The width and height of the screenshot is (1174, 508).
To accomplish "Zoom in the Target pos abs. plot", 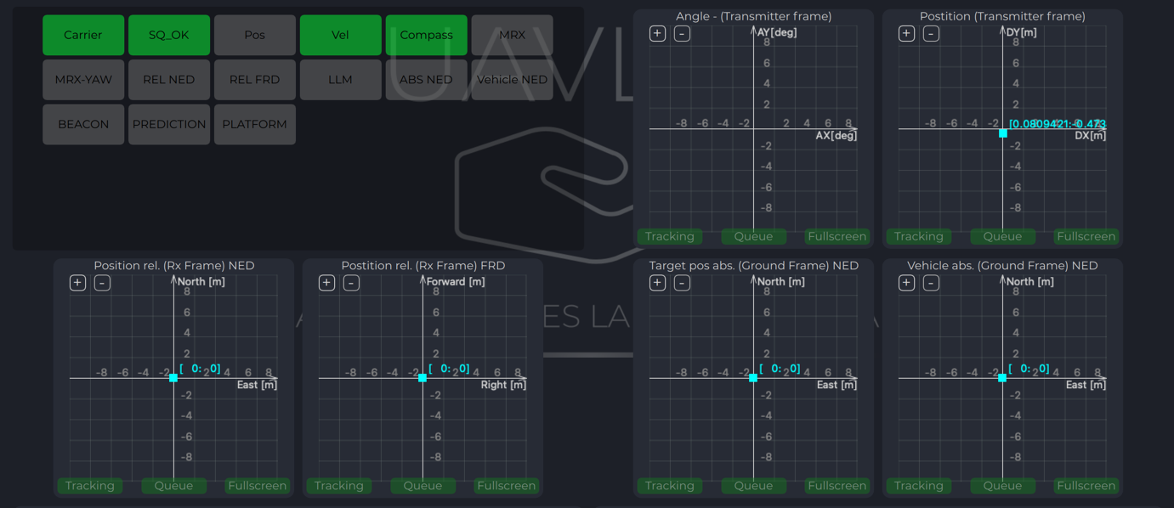I will (x=657, y=282).
